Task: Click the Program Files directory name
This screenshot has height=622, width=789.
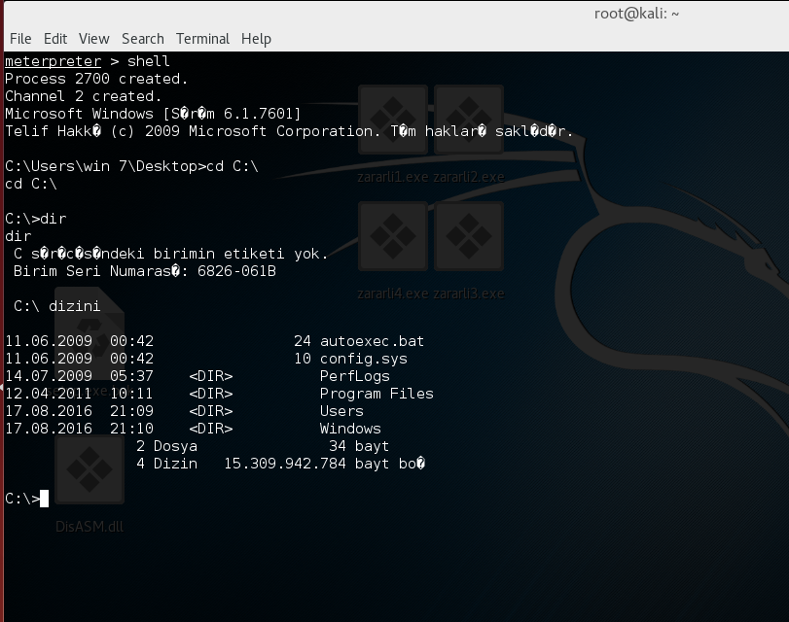Action: 377,394
